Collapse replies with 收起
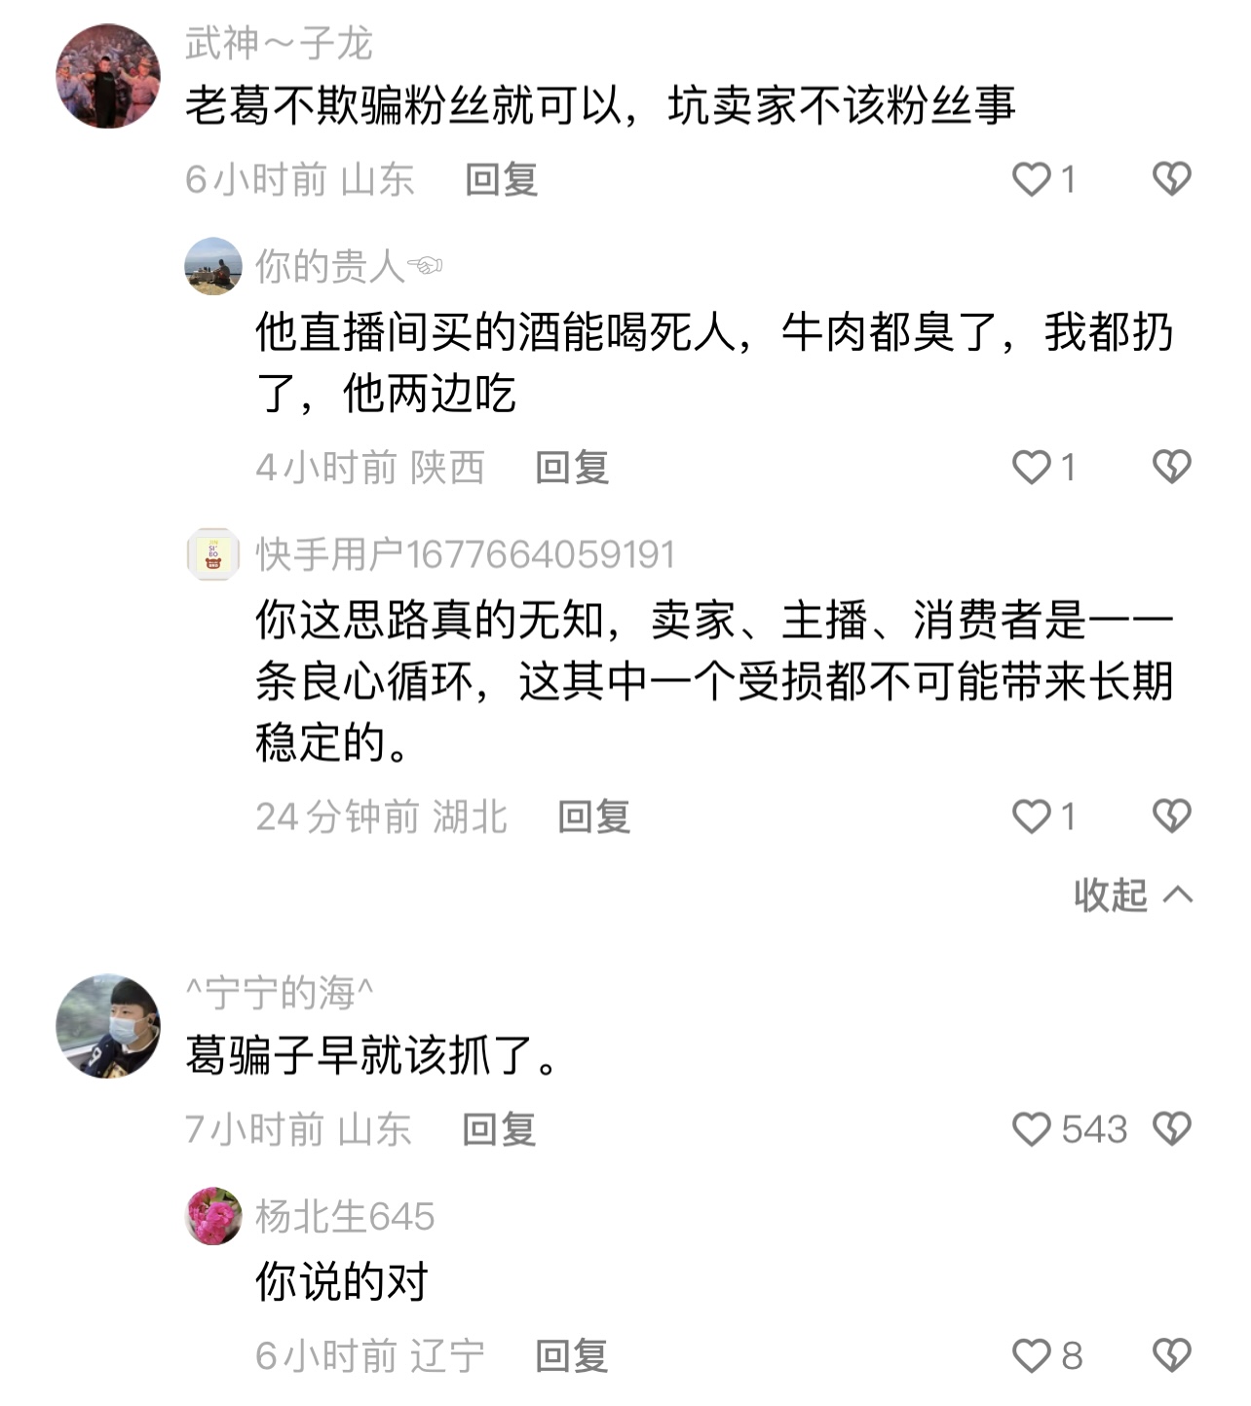1251x1406 pixels. (x=1132, y=894)
